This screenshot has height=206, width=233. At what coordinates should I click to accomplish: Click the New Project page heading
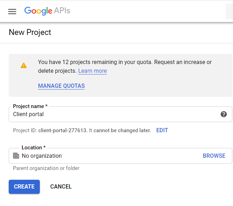30,33
